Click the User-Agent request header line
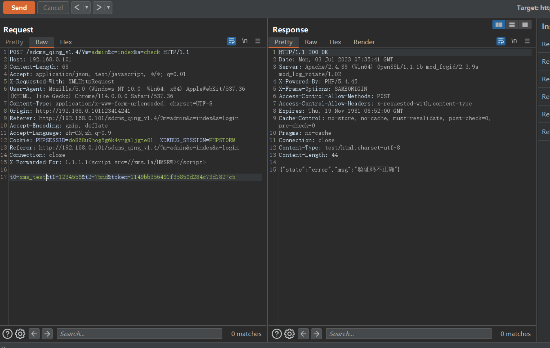The height and width of the screenshot is (348, 550). point(127,93)
